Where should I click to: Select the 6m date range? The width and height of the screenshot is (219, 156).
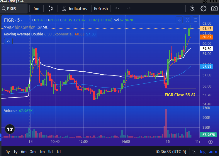tap(24, 152)
